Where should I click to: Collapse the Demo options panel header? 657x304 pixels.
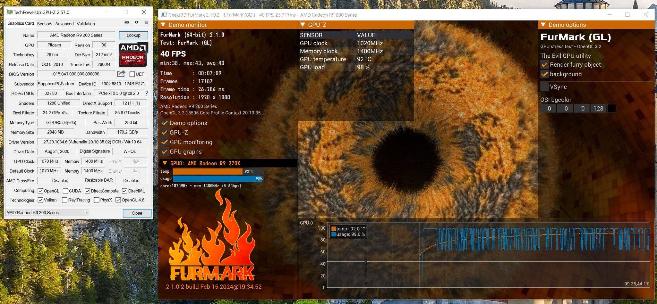pos(543,25)
